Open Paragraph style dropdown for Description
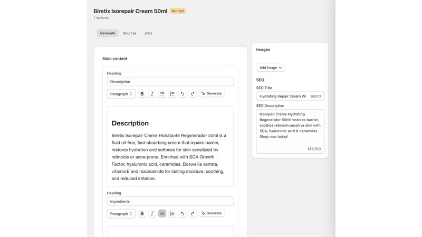422x237 pixels. pos(121,94)
